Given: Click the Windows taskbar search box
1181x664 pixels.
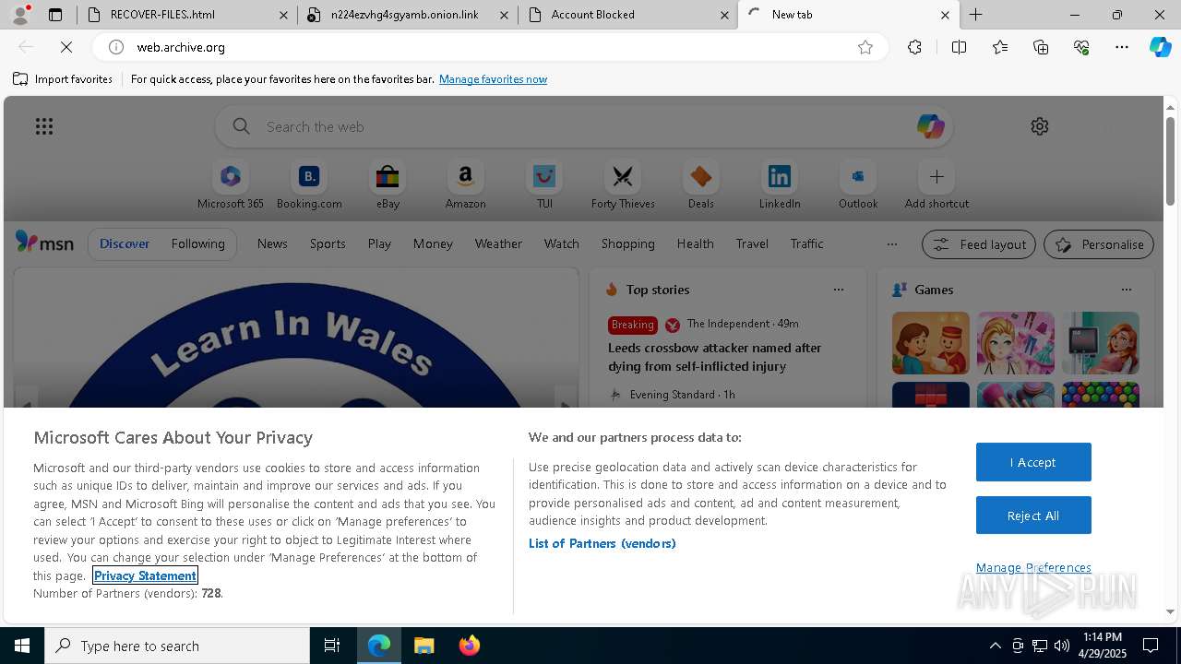Looking at the screenshot, I should 177,646.
